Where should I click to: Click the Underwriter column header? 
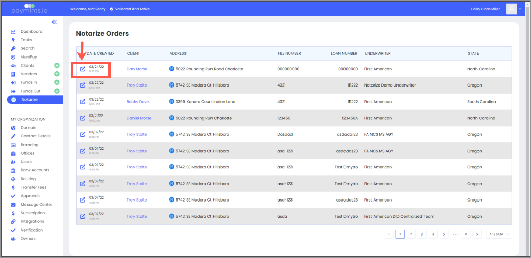[x=378, y=54]
